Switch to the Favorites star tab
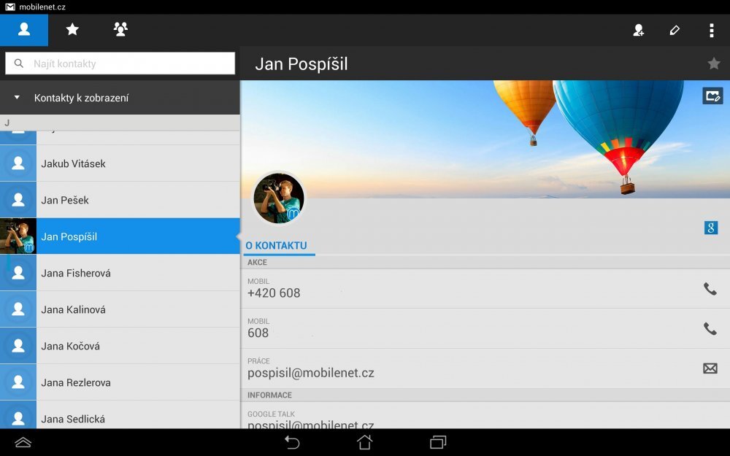The height and width of the screenshot is (456, 730). point(72,30)
